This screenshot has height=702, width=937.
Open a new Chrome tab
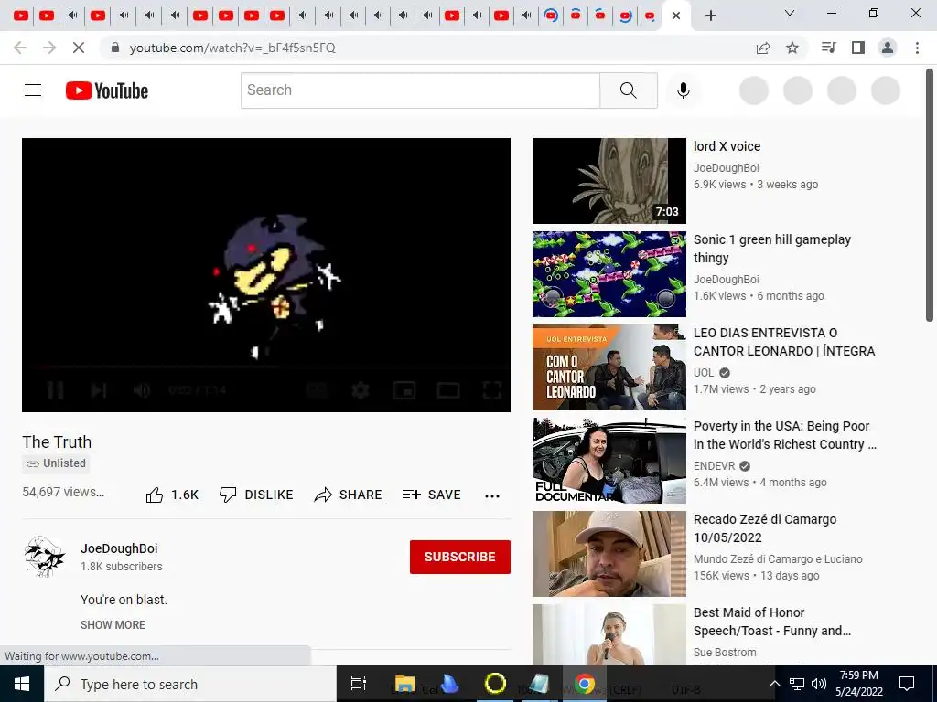[x=710, y=16]
